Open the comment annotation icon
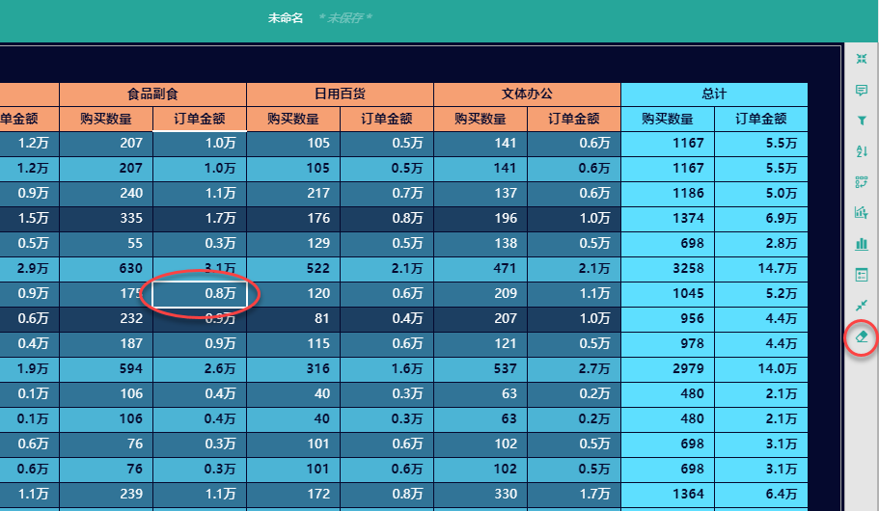879x511 pixels. point(862,90)
